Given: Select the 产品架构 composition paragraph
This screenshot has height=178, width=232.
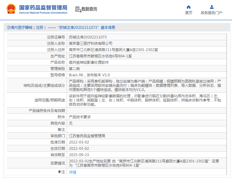Looking at the screenshot, I should tap(145, 85).
